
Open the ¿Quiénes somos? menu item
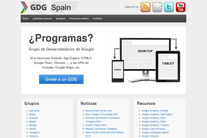click(x=42, y=19)
